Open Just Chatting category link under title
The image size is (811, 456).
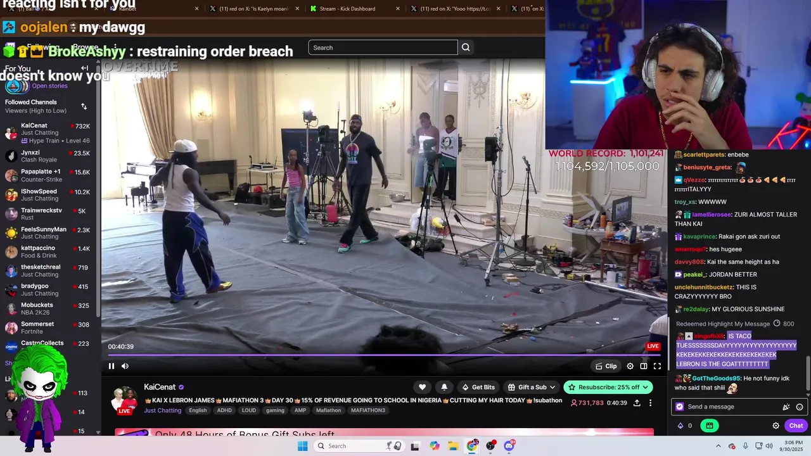[x=162, y=410]
